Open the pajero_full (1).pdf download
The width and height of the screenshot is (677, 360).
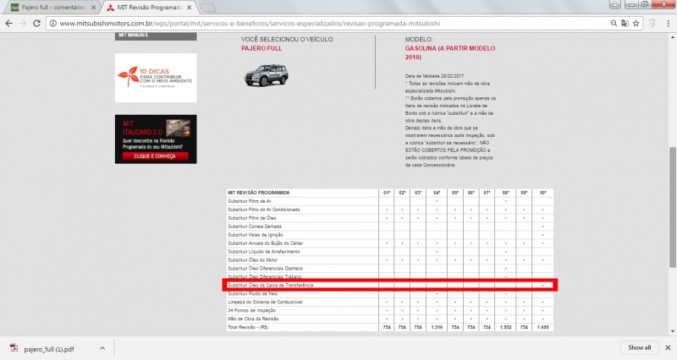(x=49, y=349)
